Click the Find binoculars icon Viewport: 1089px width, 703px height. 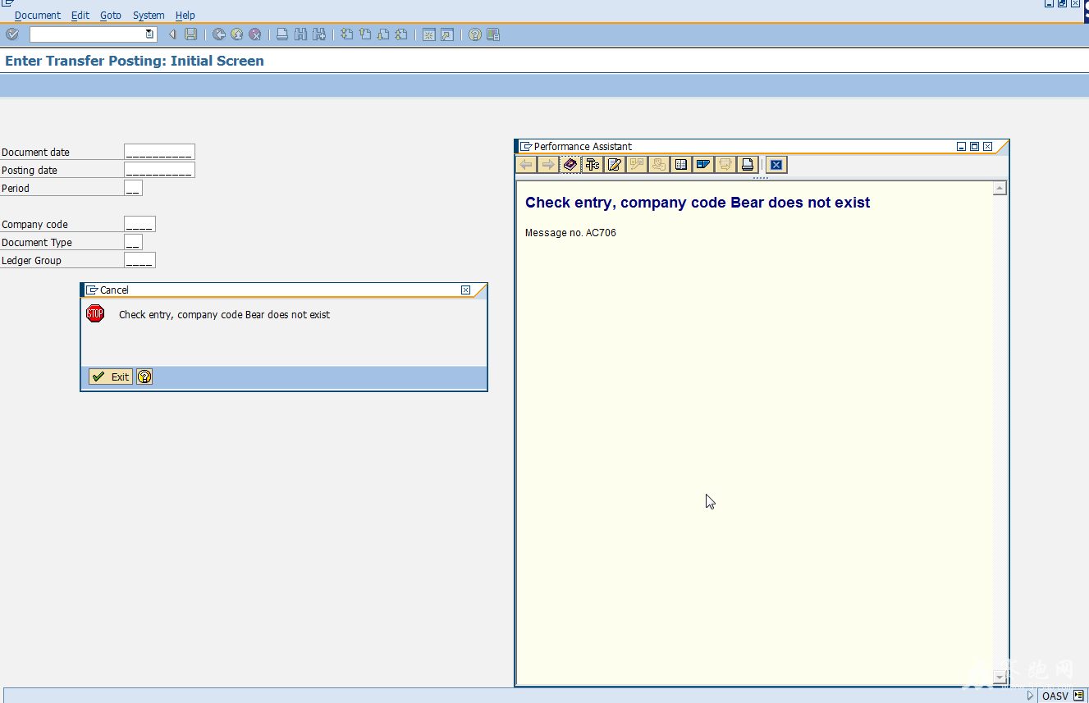click(300, 34)
